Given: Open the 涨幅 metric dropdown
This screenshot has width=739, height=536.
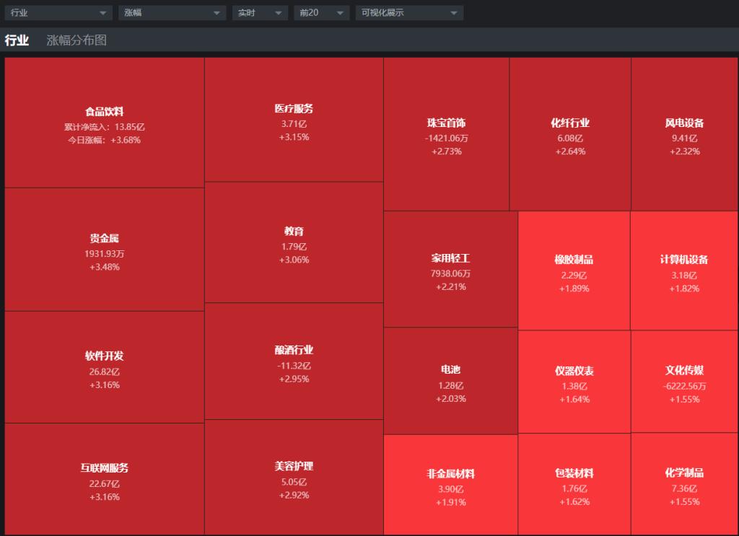Looking at the screenshot, I should tap(172, 13).
